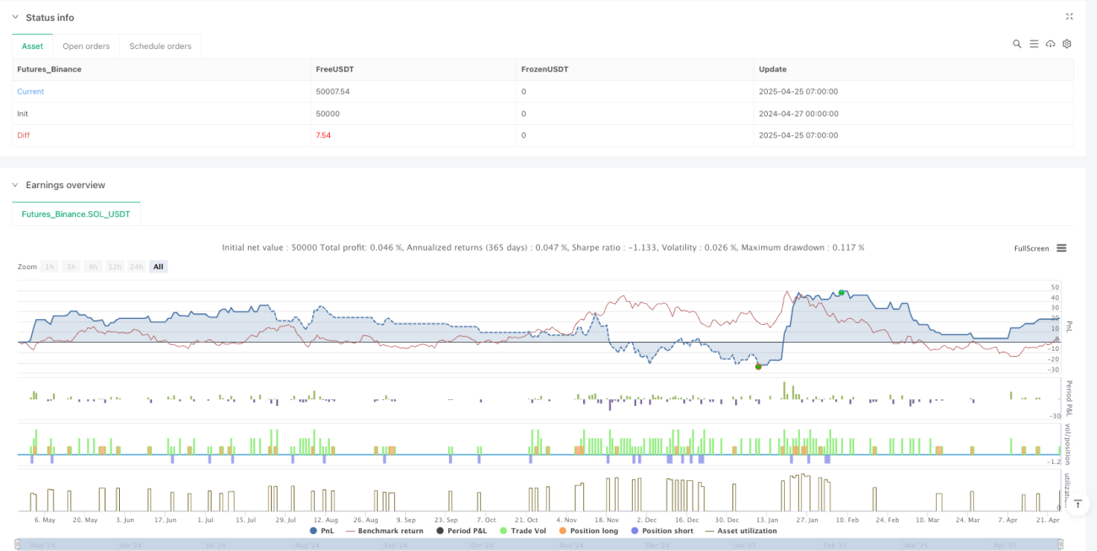Switch to the Open orders tab

[86, 46]
